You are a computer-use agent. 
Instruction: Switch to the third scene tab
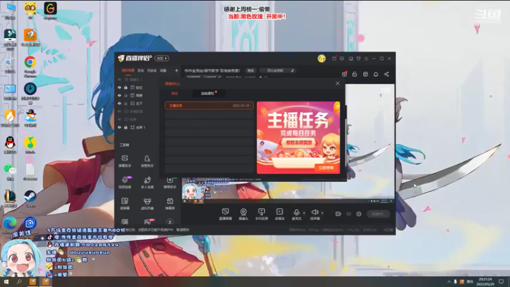coord(152,70)
